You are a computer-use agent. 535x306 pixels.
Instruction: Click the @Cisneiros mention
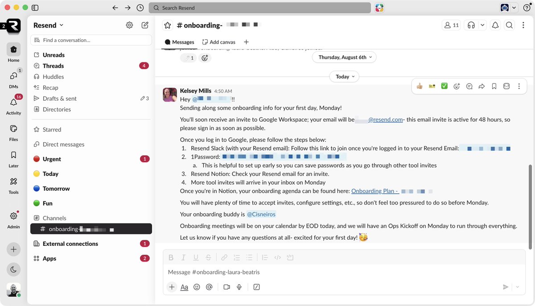click(x=261, y=214)
